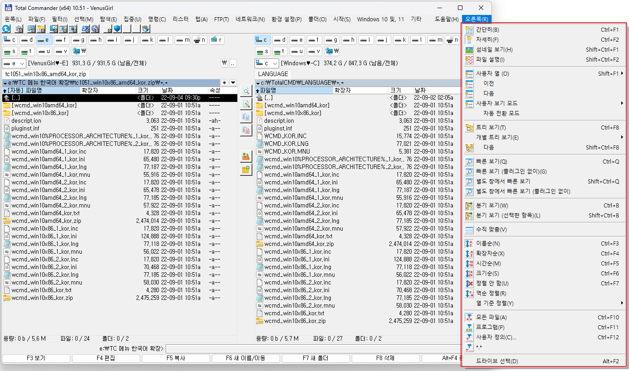The image size is (629, 371).
Task: Click into the command line input field
Action: (313, 349)
